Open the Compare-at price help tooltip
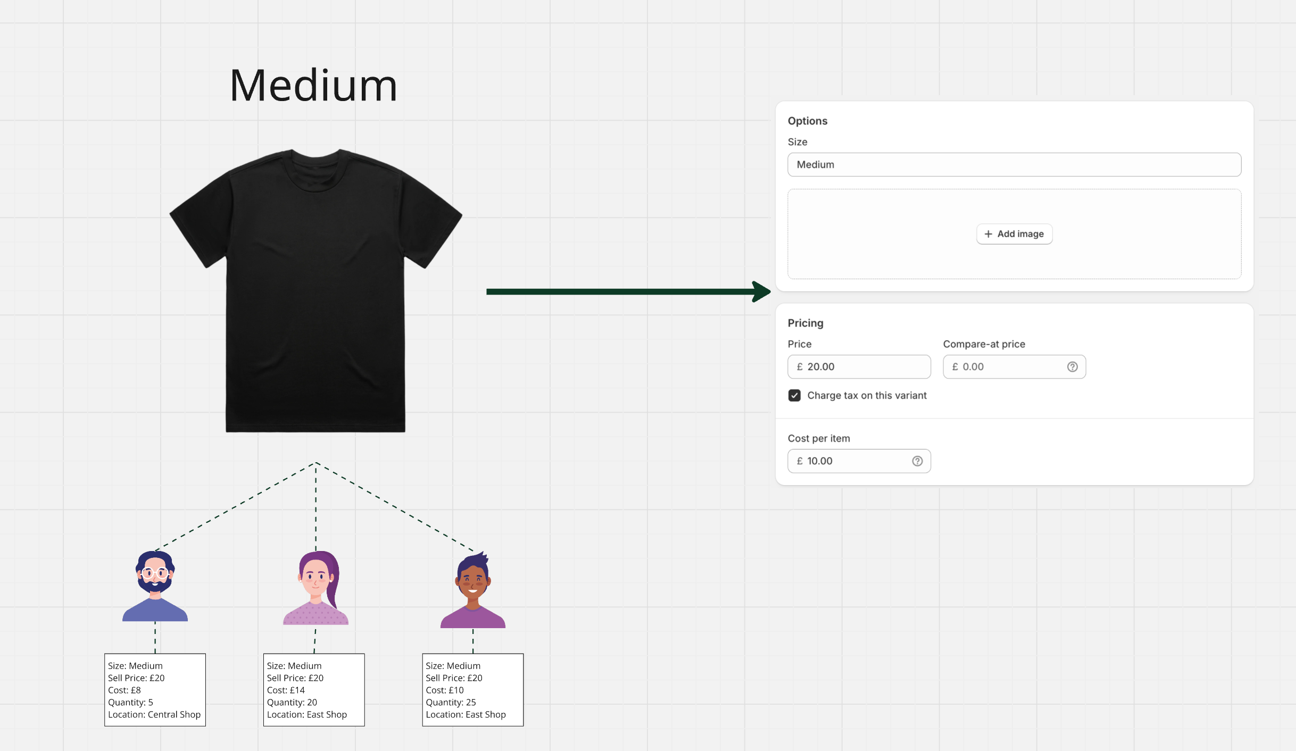The height and width of the screenshot is (751, 1296). pyautogui.click(x=1072, y=366)
